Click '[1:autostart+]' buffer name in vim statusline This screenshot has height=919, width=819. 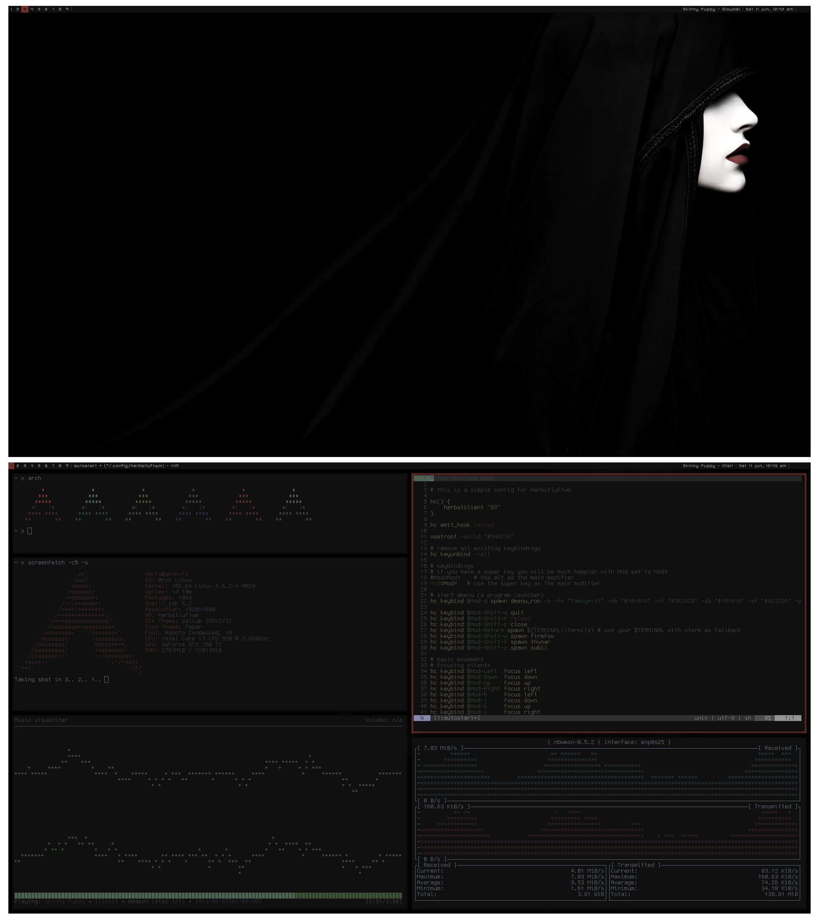457,718
